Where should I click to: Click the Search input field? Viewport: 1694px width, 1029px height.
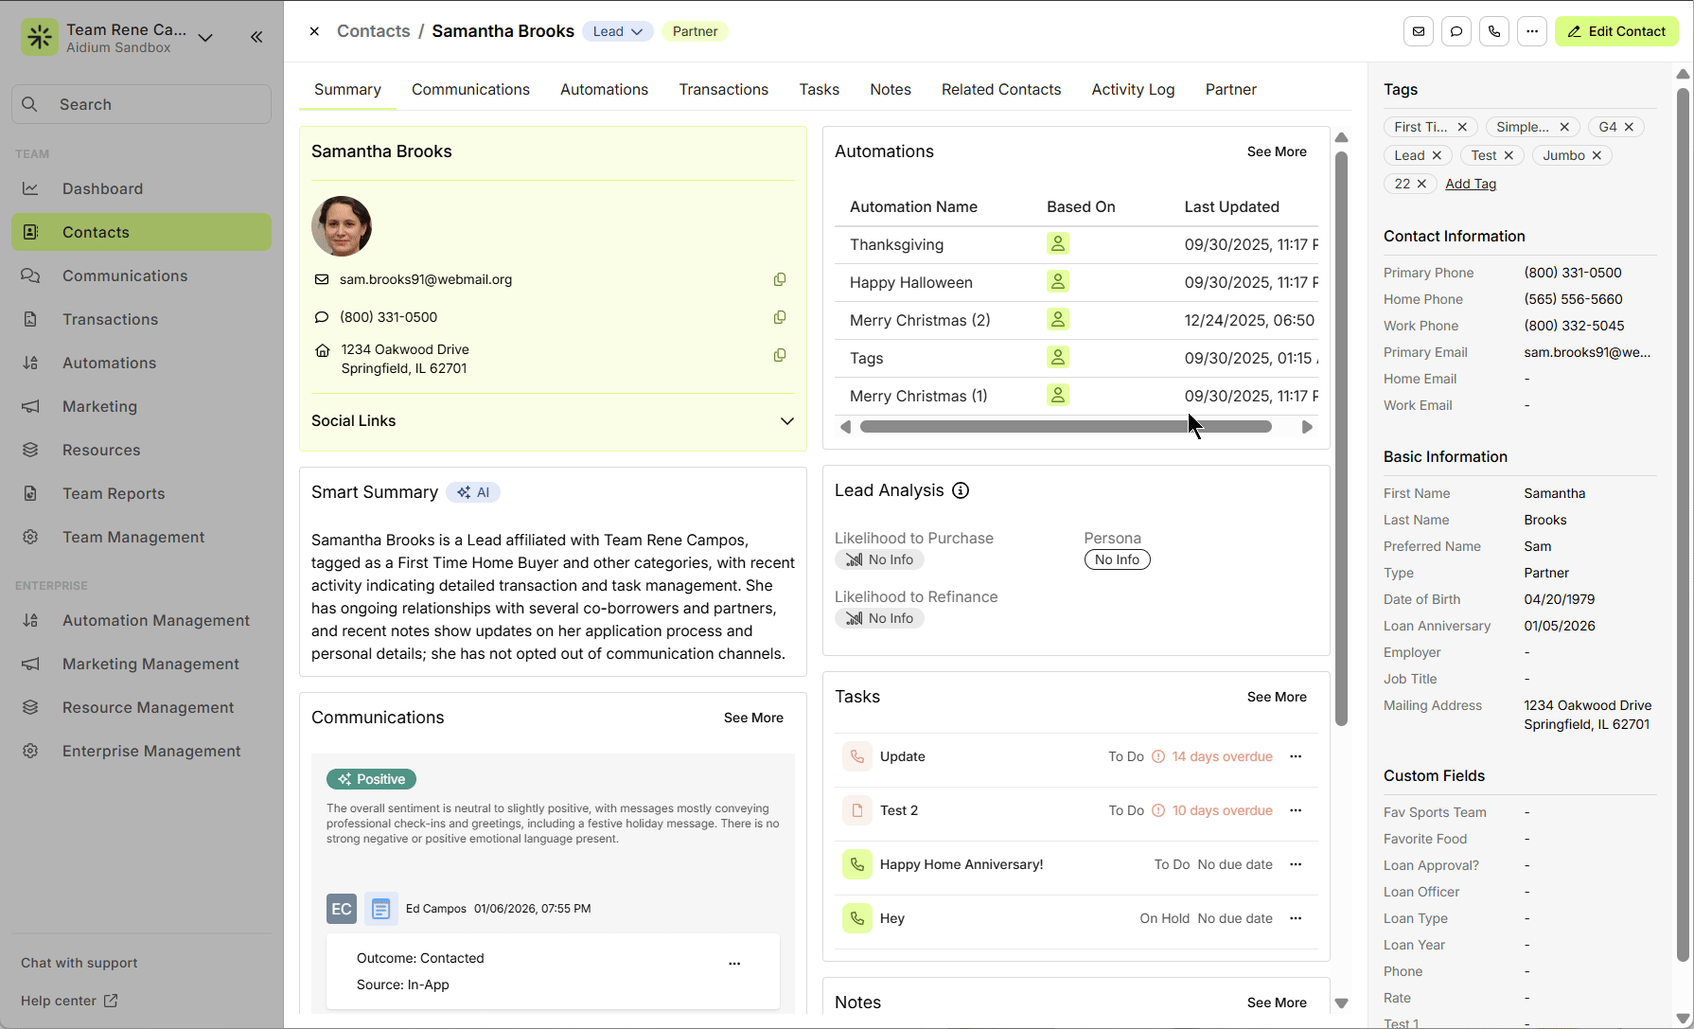[x=142, y=104]
